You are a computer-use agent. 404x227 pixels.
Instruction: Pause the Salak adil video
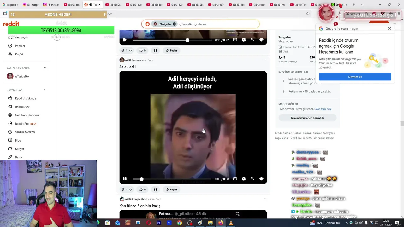coord(125,179)
